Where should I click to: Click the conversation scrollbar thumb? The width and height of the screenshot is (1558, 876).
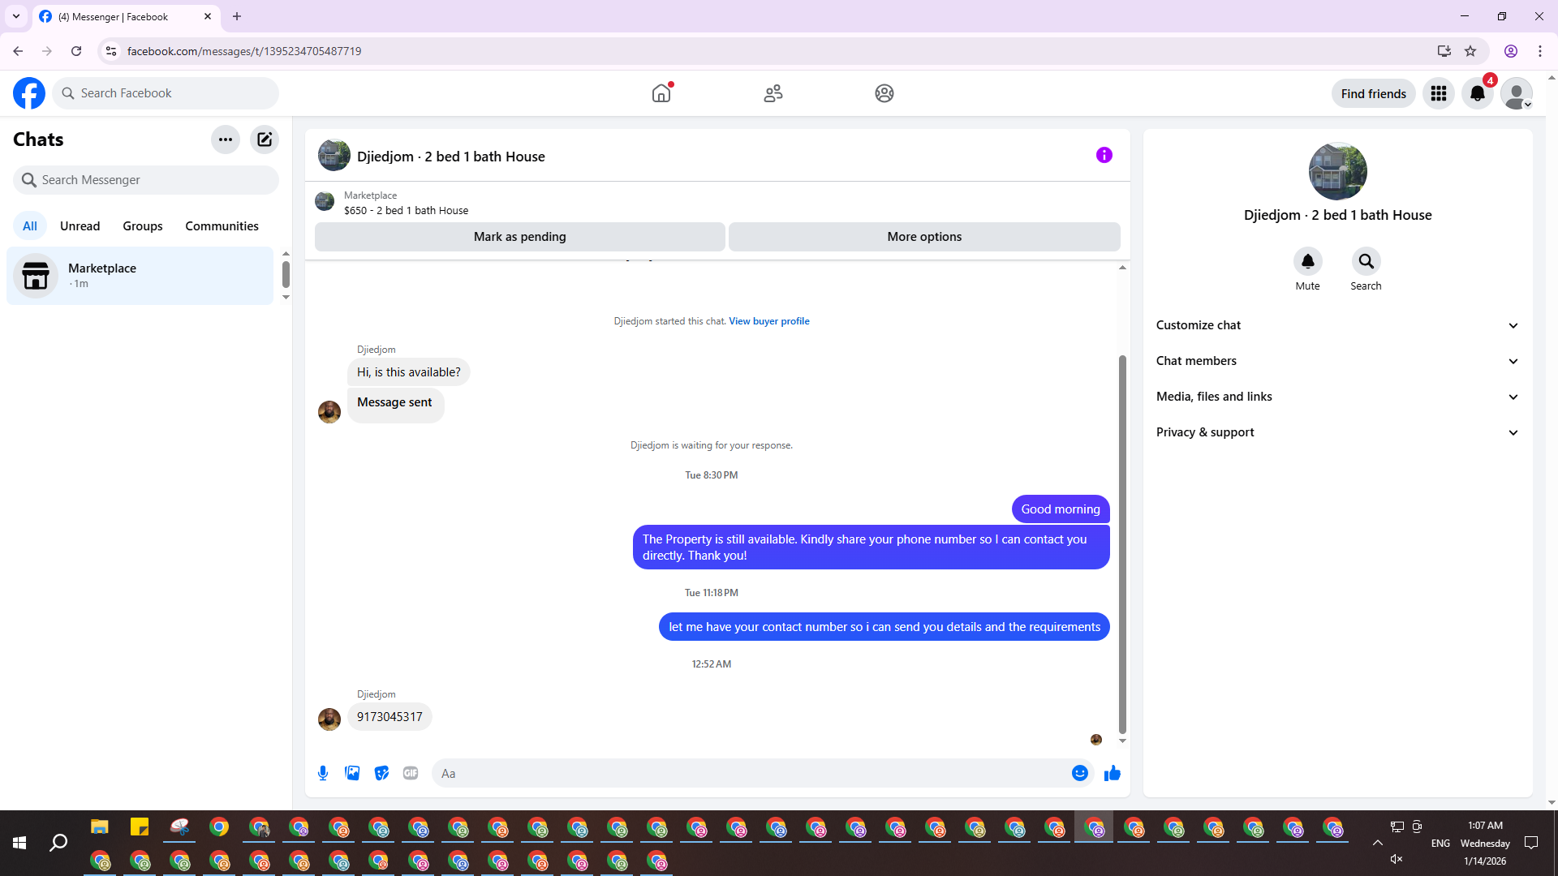pos(1122,543)
